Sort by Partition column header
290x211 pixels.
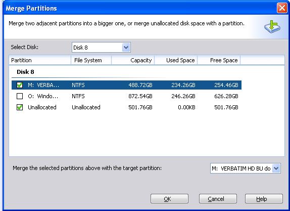click(x=40, y=60)
